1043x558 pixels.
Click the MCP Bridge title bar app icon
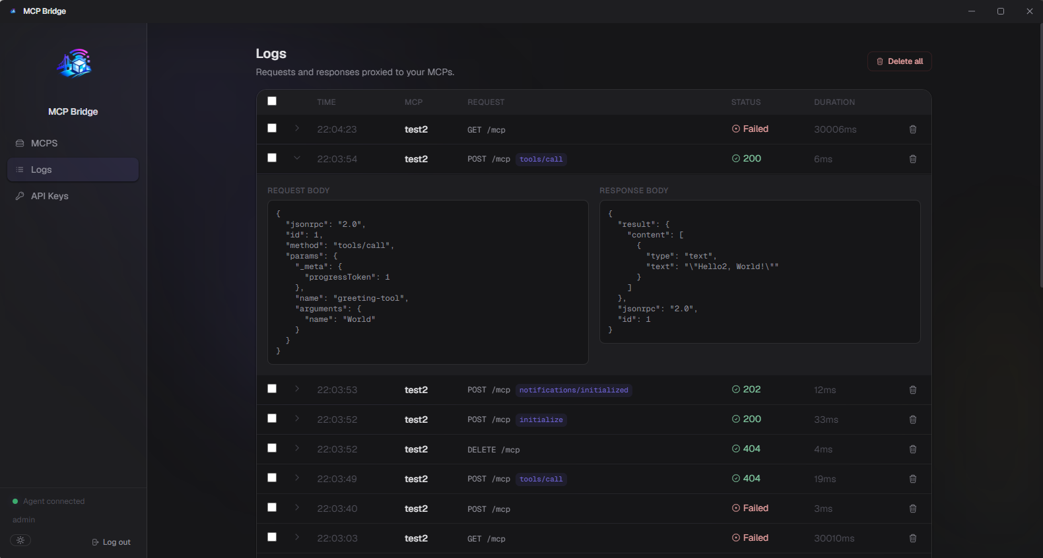13,11
